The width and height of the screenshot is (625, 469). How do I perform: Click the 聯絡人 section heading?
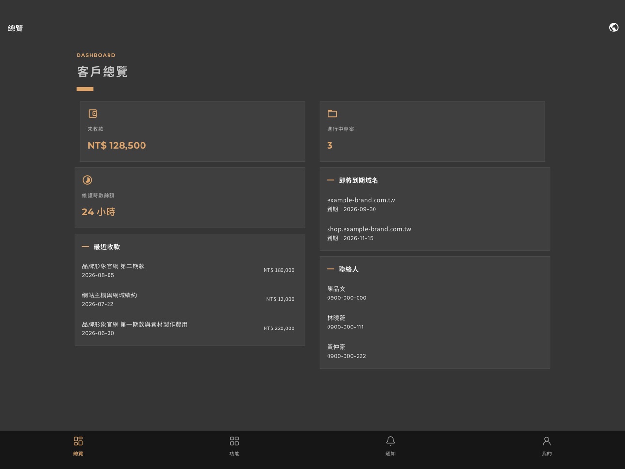pyautogui.click(x=348, y=269)
